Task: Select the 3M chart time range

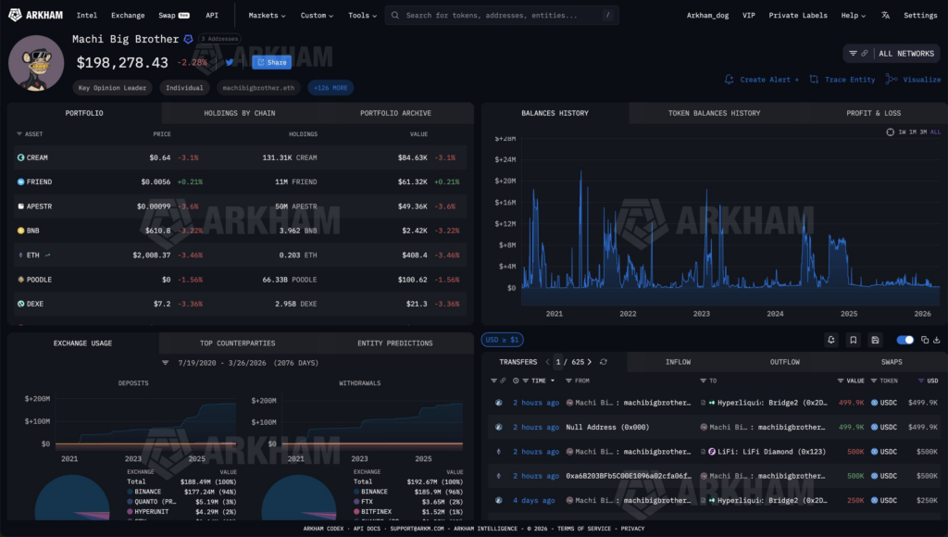Action: tap(923, 132)
